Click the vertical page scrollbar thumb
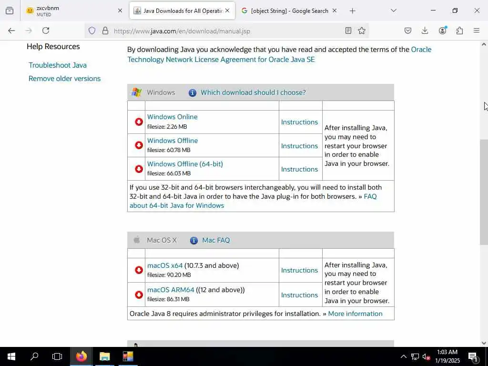Image resolution: width=488 pixels, height=366 pixels. tap(484, 192)
